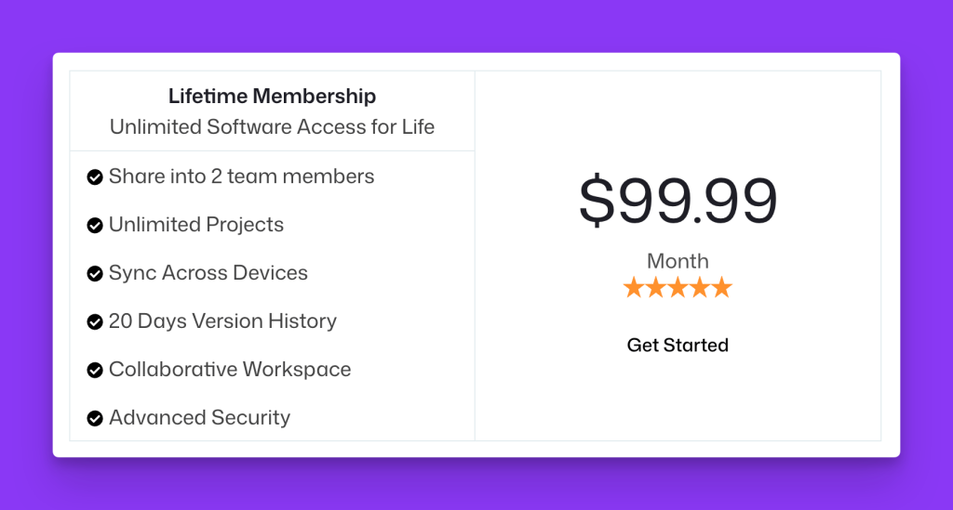Click the Month billing label
This screenshot has width=953, height=510.
click(x=678, y=261)
